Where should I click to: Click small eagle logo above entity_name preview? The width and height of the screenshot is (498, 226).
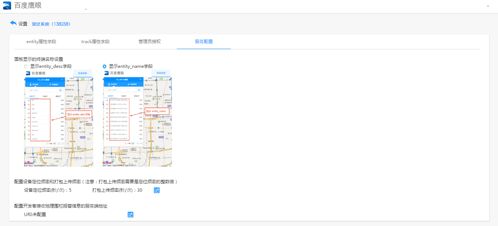coord(106,73)
